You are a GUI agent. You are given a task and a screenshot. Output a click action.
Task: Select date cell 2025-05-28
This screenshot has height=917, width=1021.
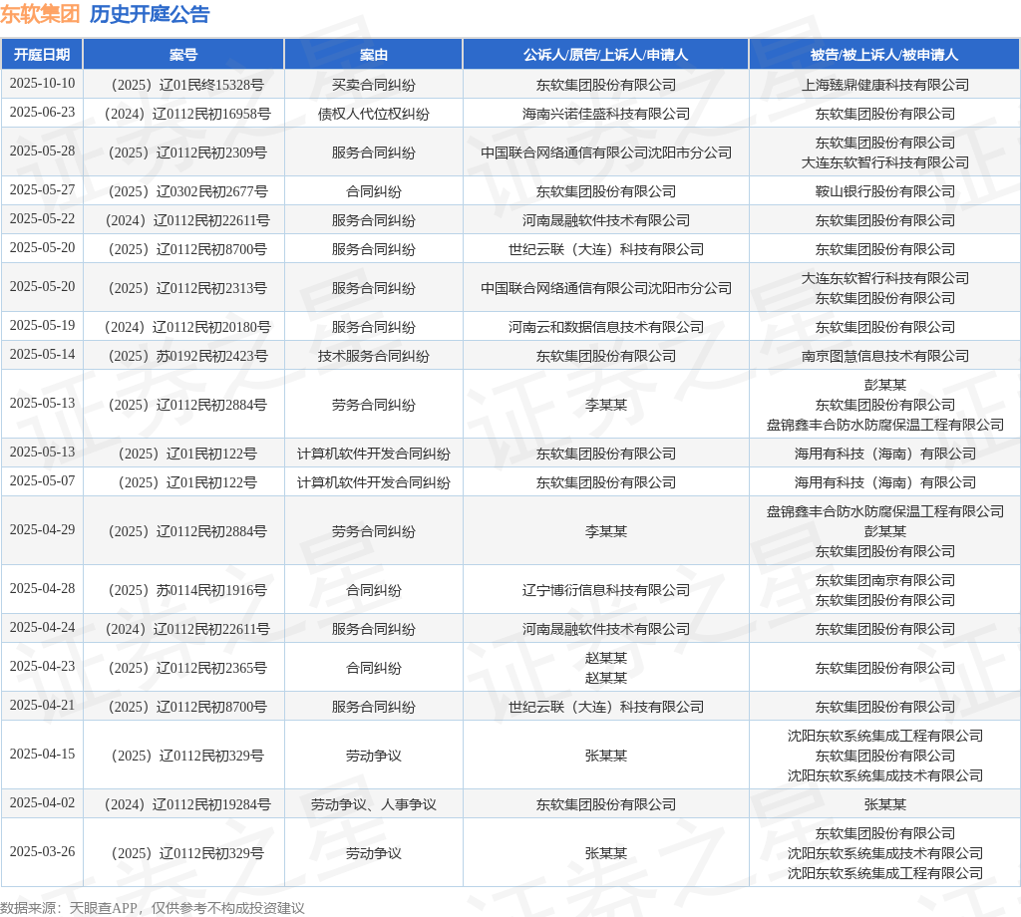42,152
